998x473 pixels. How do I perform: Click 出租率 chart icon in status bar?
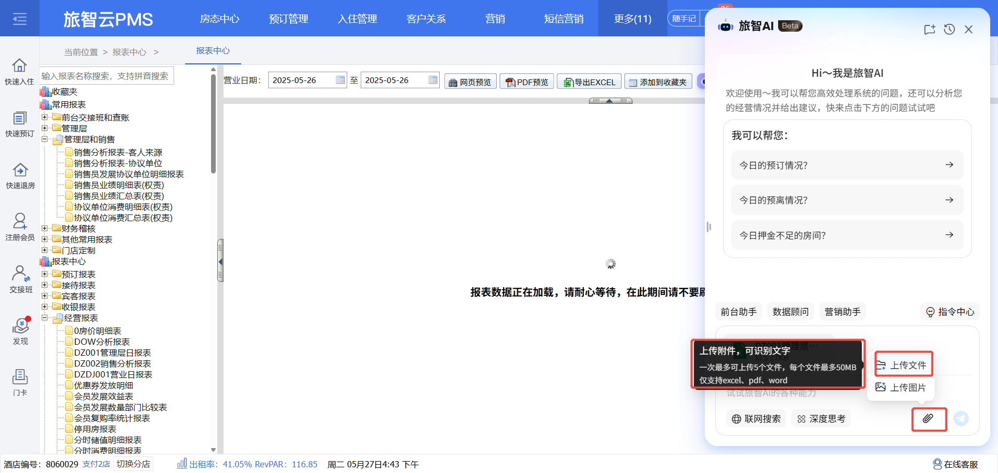(x=181, y=464)
